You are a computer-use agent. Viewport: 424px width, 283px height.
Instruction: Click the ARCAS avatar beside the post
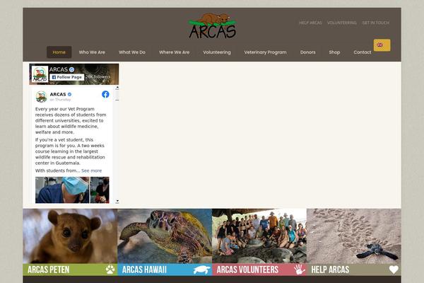42,97
